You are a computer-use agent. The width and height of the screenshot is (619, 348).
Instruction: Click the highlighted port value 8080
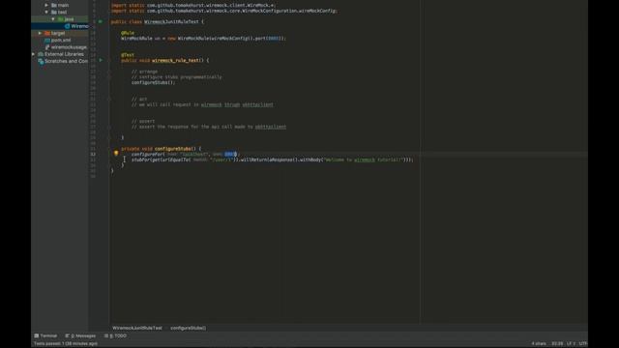[x=230, y=155]
